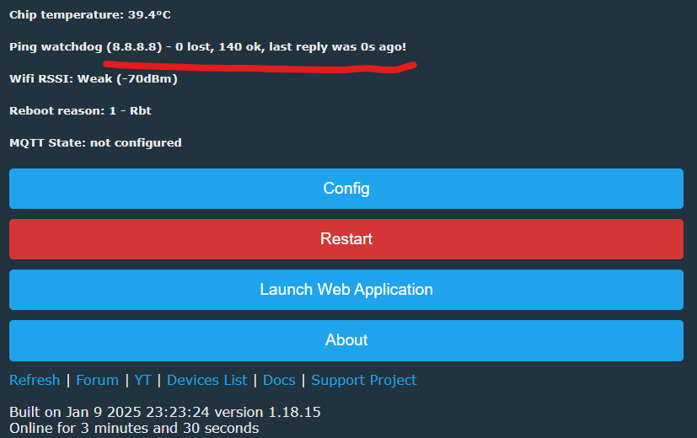Click the MQTT State status text
This screenshot has height=438, width=697.
tap(95, 143)
